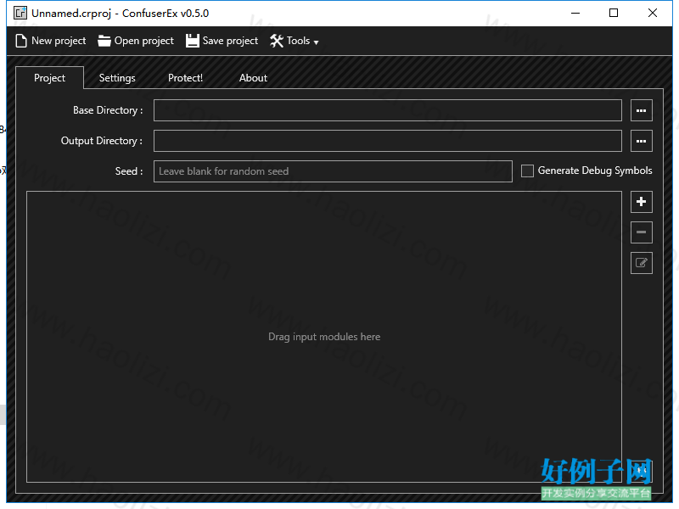Viewport: 679px width, 509px height.
Task: Remove selected module with minus button
Action: (x=642, y=232)
